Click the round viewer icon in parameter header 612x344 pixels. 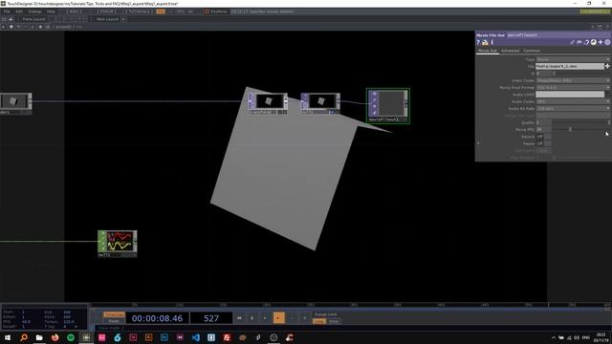coord(607,42)
